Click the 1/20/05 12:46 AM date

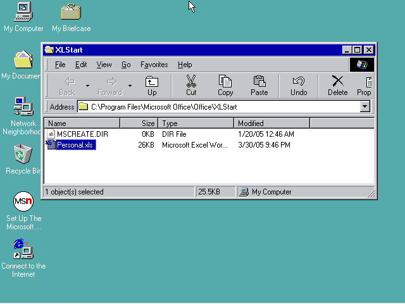[266, 134]
